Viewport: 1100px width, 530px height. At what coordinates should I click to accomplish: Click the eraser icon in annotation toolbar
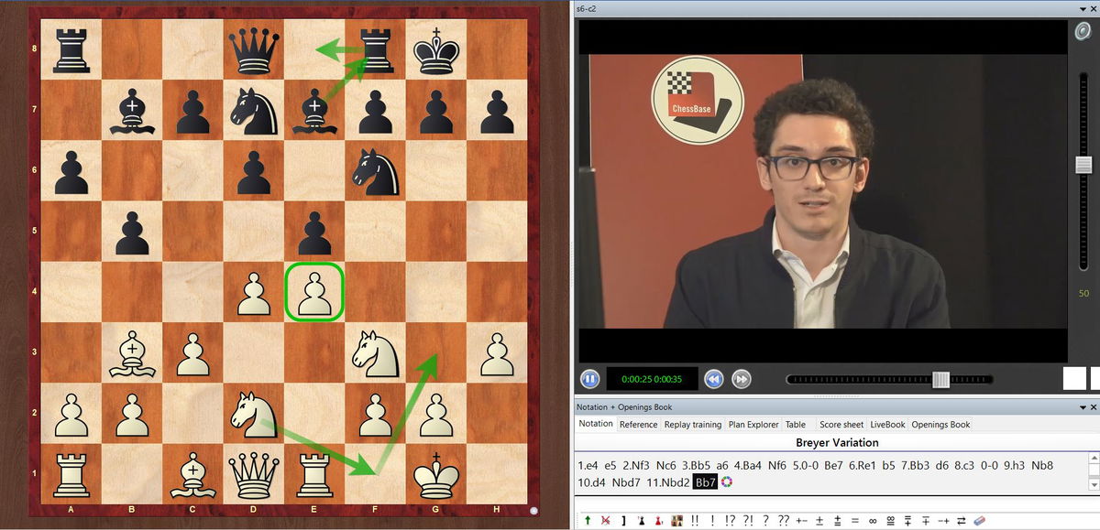coord(978,521)
